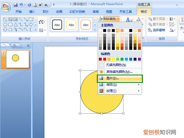Open the 插入 ribbon tab
The height and width of the screenshot is (138, 184).
click(x=32, y=12)
